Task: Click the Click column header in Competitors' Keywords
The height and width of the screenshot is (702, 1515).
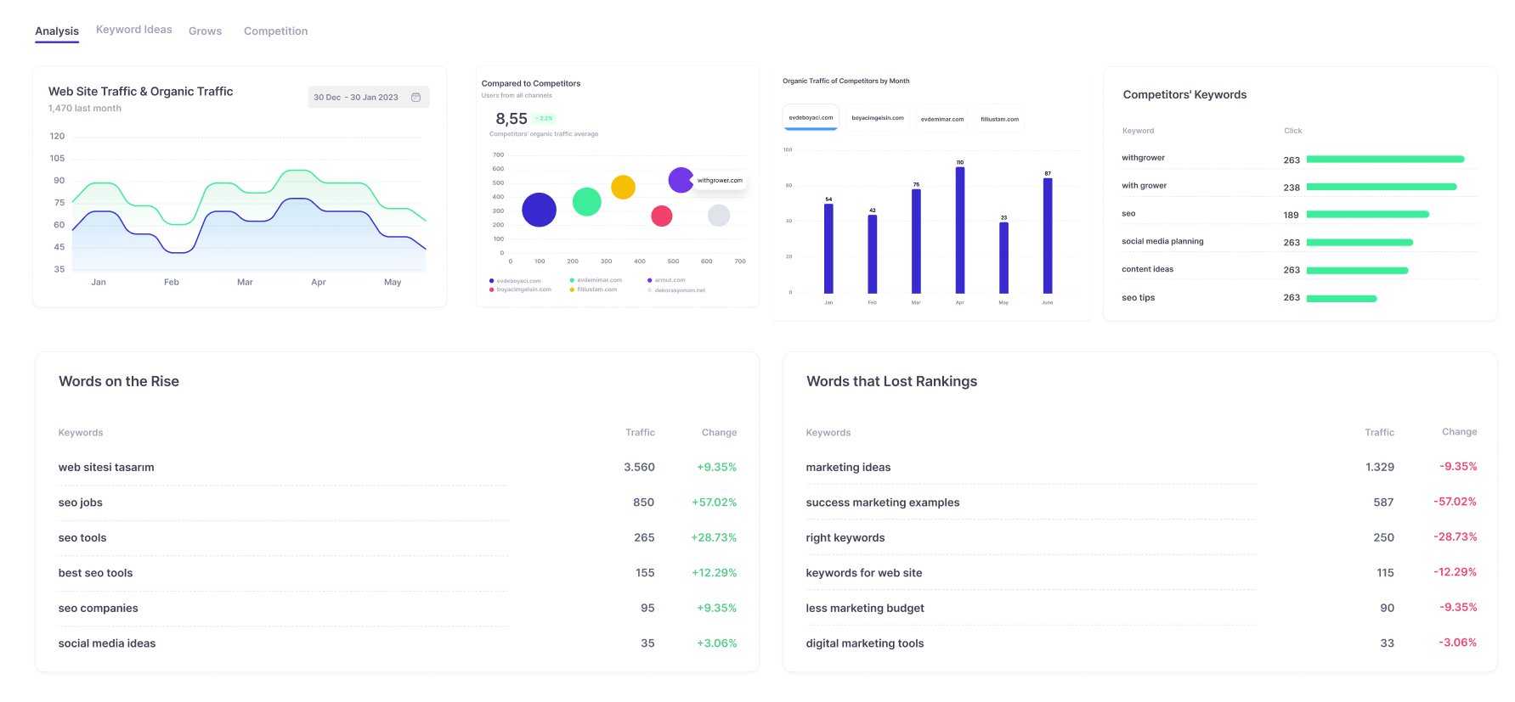Action: [1292, 131]
